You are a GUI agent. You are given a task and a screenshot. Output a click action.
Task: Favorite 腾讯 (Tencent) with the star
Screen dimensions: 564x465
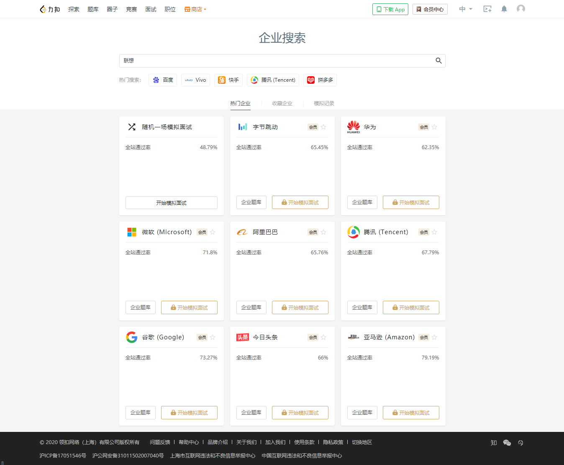coord(434,232)
